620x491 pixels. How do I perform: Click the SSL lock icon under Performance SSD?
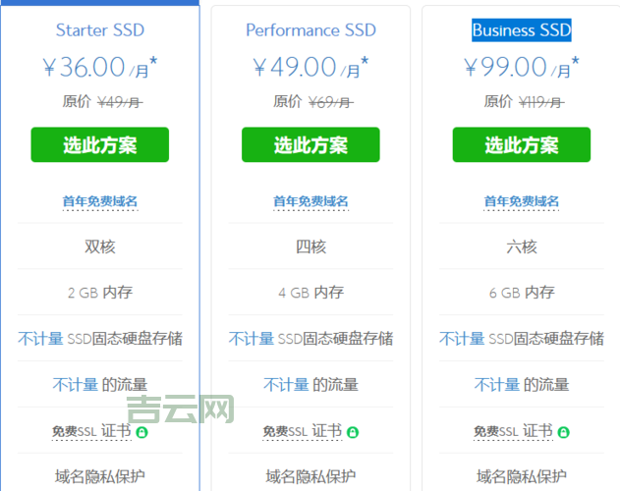[353, 432]
